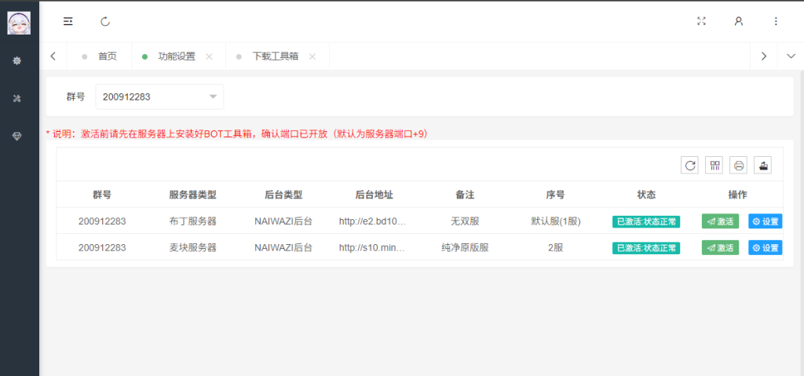Click the user avatar in the sidebar
Image resolution: width=804 pixels, height=376 pixels.
click(19, 23)
